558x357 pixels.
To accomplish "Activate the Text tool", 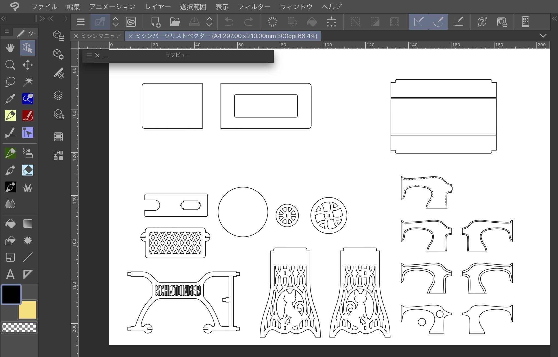I will click(x=10, y=274).
